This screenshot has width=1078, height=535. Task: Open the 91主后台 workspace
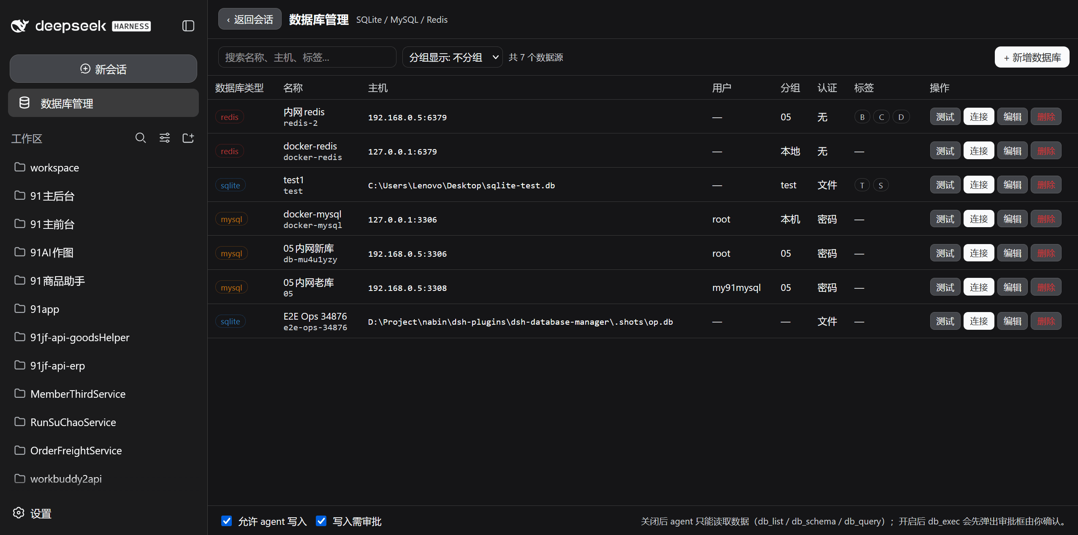point(103,196)
